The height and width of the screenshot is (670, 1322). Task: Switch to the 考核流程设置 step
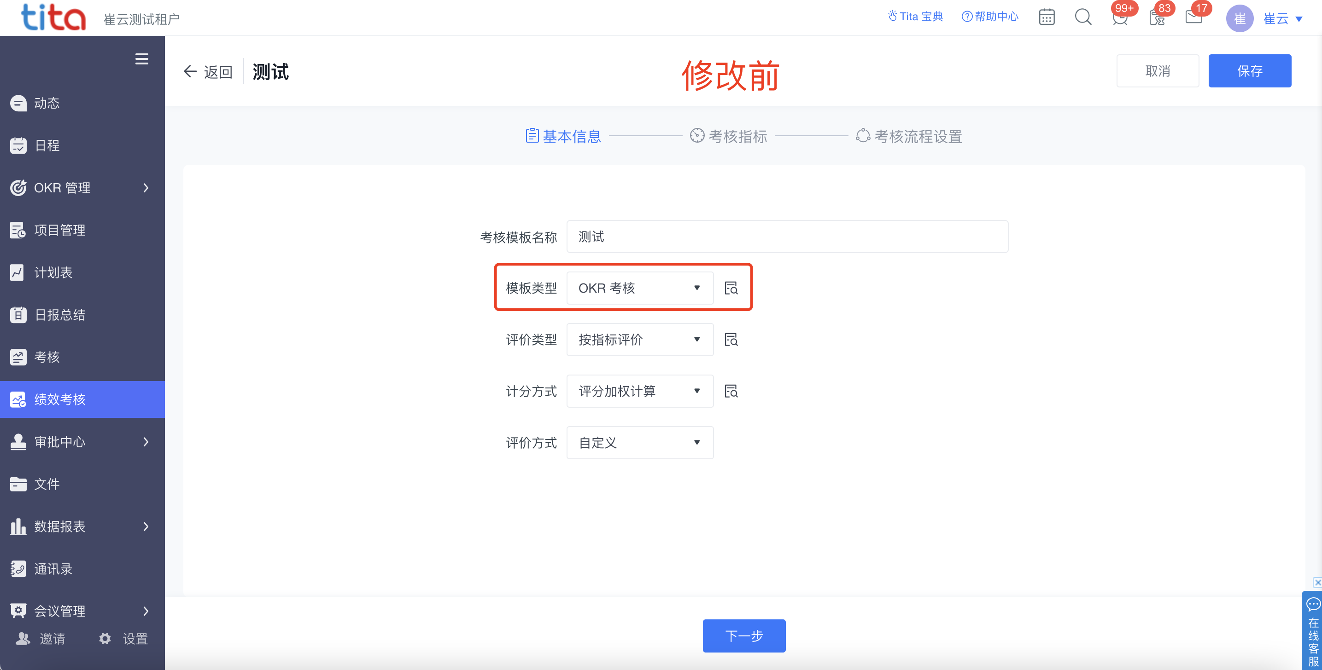tap(908, 136)
